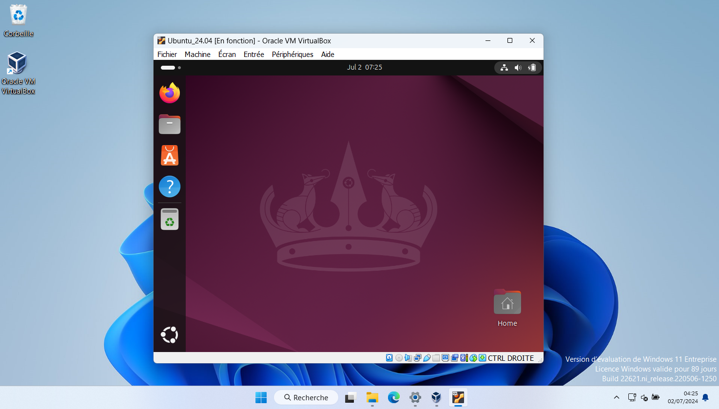Screen dimensions: 719x409
Task: Click the hard disk activity indicator
Action: point(389,358)
